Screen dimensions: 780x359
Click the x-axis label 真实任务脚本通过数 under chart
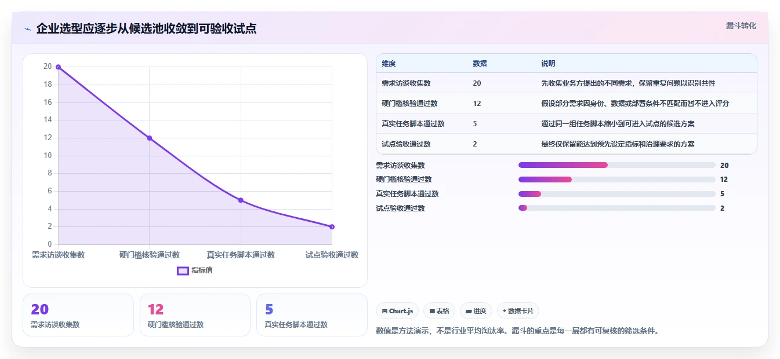(x=241, y=255)
